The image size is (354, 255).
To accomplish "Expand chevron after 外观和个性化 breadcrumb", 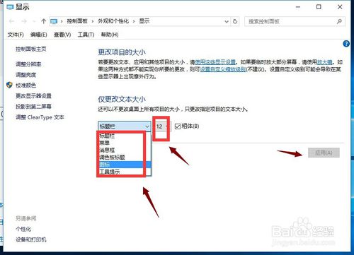I will tap(134, 21).
